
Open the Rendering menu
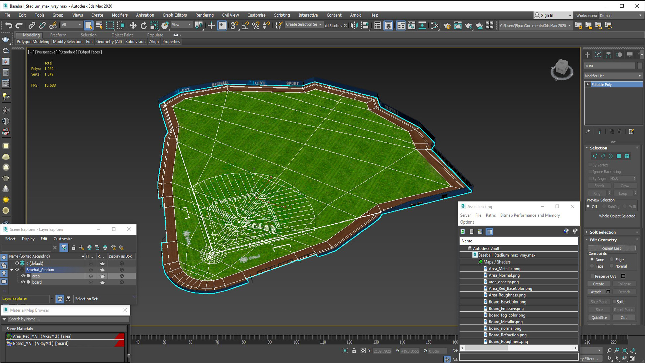click(x=204, y=15)
